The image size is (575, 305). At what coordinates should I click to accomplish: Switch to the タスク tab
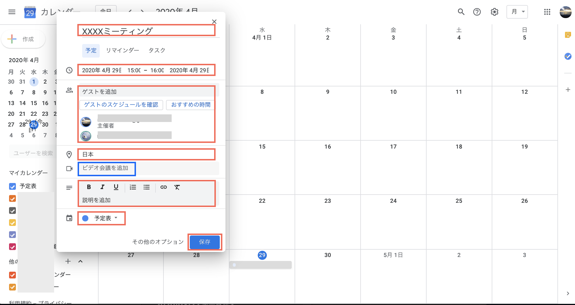(x=156, y=50)
